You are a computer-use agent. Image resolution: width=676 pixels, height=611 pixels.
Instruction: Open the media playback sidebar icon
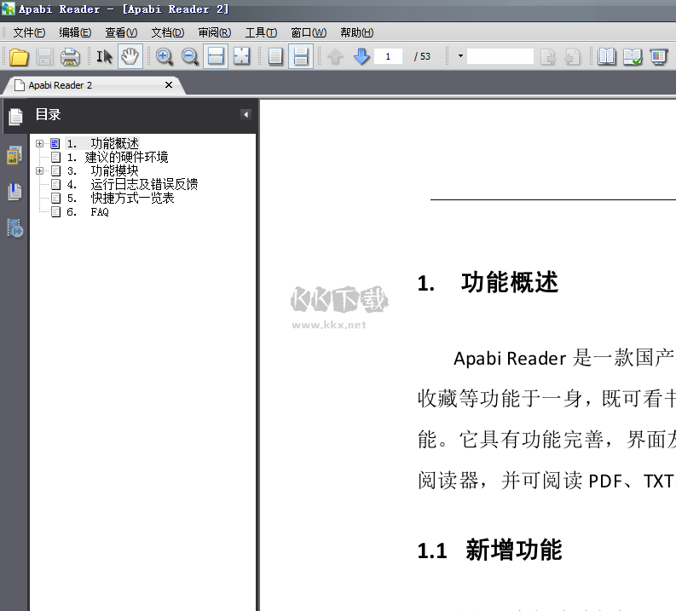pyautogui.click(x=14, y=228)
